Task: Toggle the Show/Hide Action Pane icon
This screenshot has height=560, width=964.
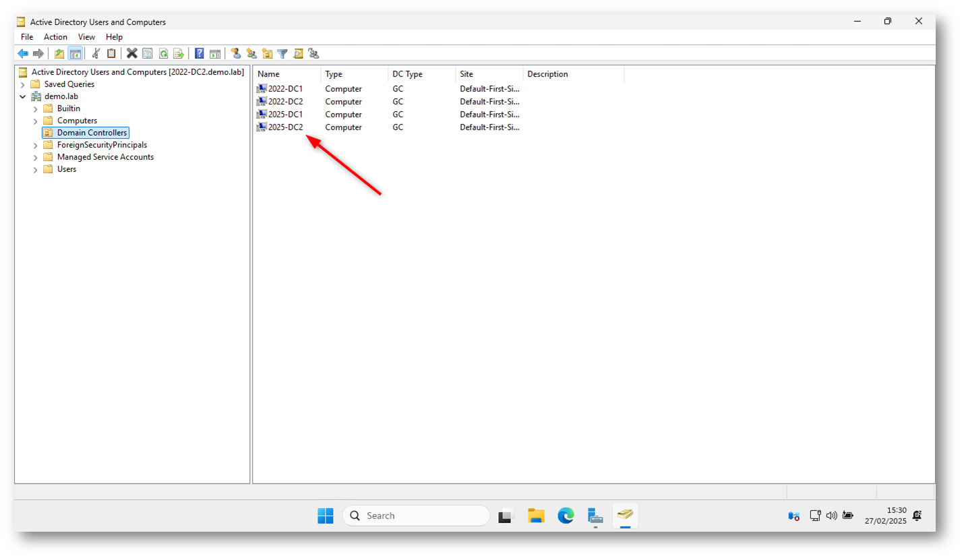Action: click(215, 53)
